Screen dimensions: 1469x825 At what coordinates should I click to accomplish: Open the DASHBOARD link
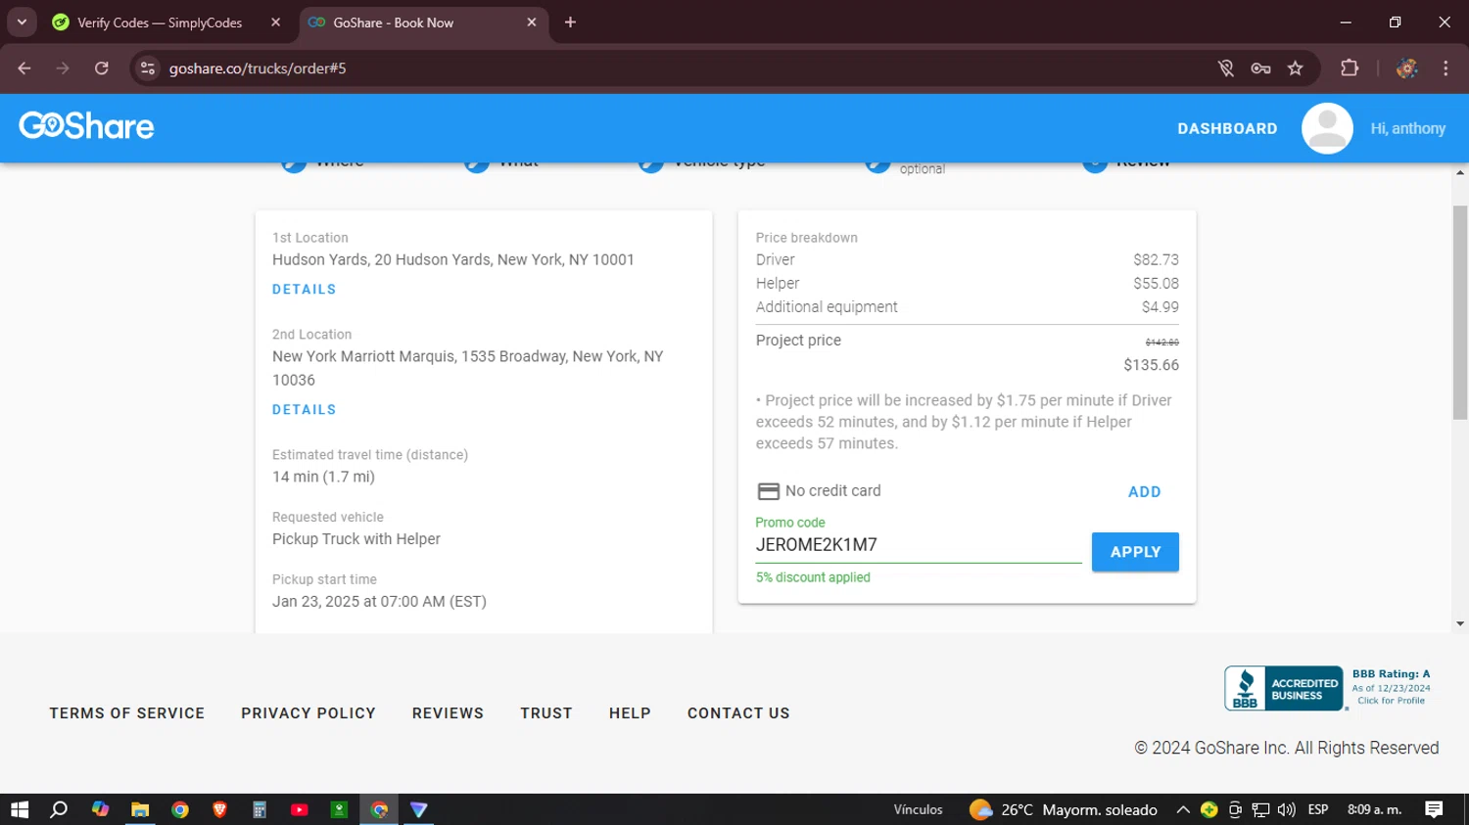pyautogui.click(x=1227, y=128)
